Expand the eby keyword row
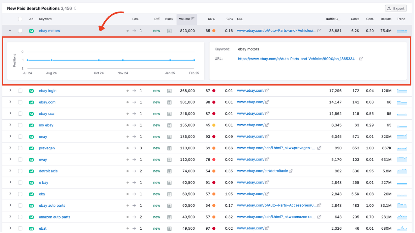415x233 pixels. pos(10,194)
